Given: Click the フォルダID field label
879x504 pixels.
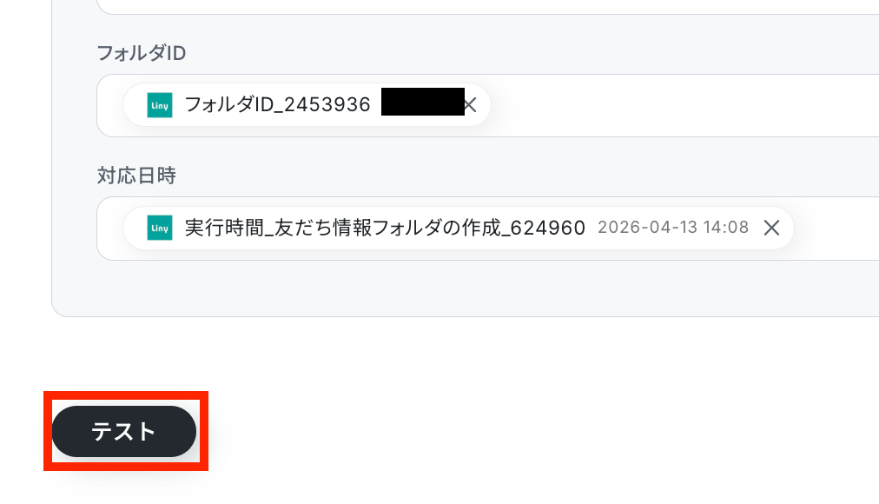Looking at the screenshot, I should [142, 53].
